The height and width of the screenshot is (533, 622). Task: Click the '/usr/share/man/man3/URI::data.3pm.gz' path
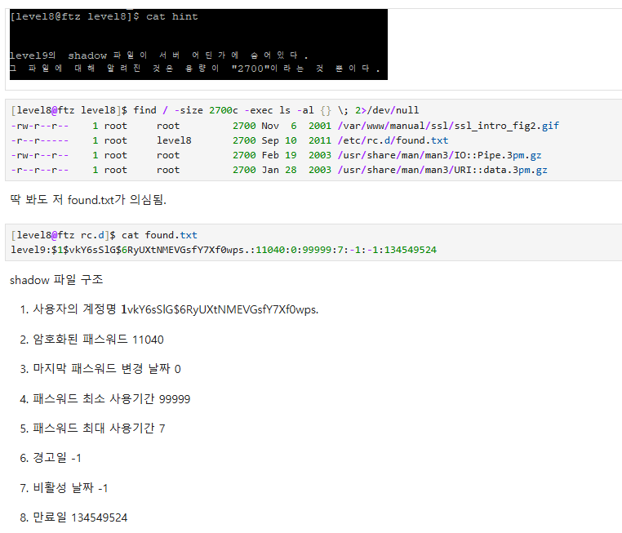coord(442,170)
